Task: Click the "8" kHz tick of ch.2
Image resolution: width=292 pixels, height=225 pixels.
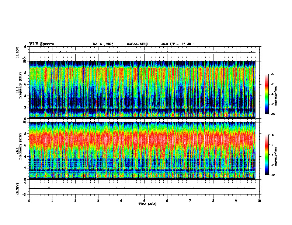Action: pos(26,134)
